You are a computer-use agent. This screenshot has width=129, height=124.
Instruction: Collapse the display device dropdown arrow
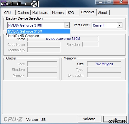67,25
